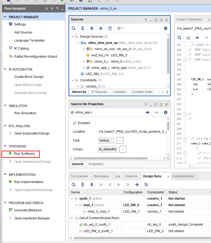Select the Compile Order tab

point(142,92)
